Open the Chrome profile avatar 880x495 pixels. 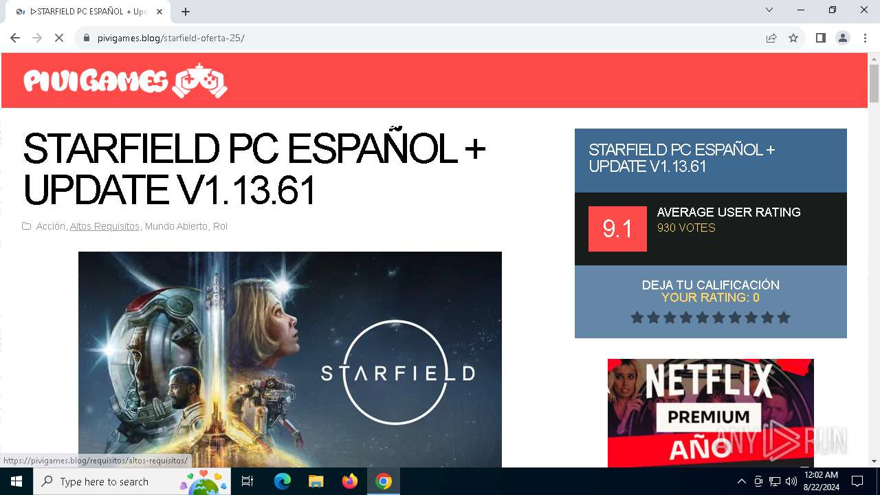point(843,38)
